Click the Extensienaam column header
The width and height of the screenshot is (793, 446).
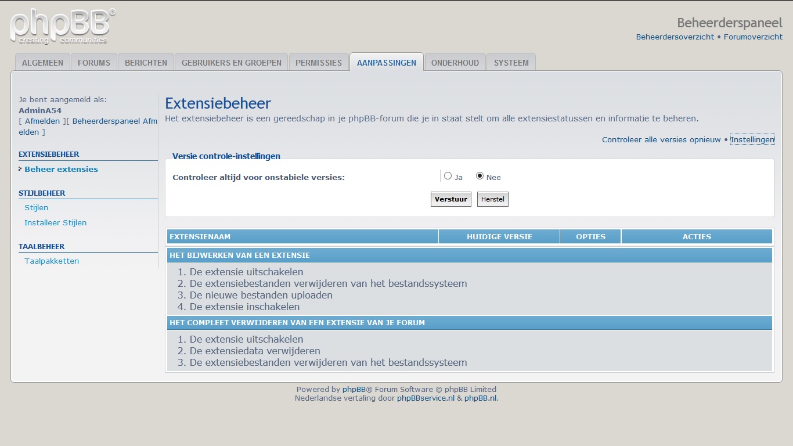tap(302, 236)
